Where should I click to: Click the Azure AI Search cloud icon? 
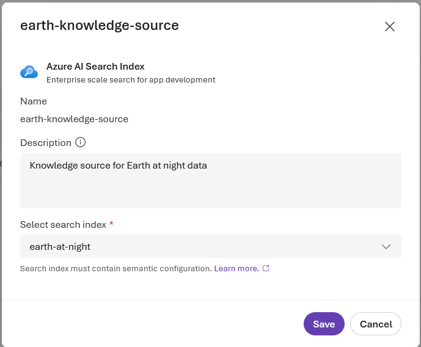click(x=29, y=72)
